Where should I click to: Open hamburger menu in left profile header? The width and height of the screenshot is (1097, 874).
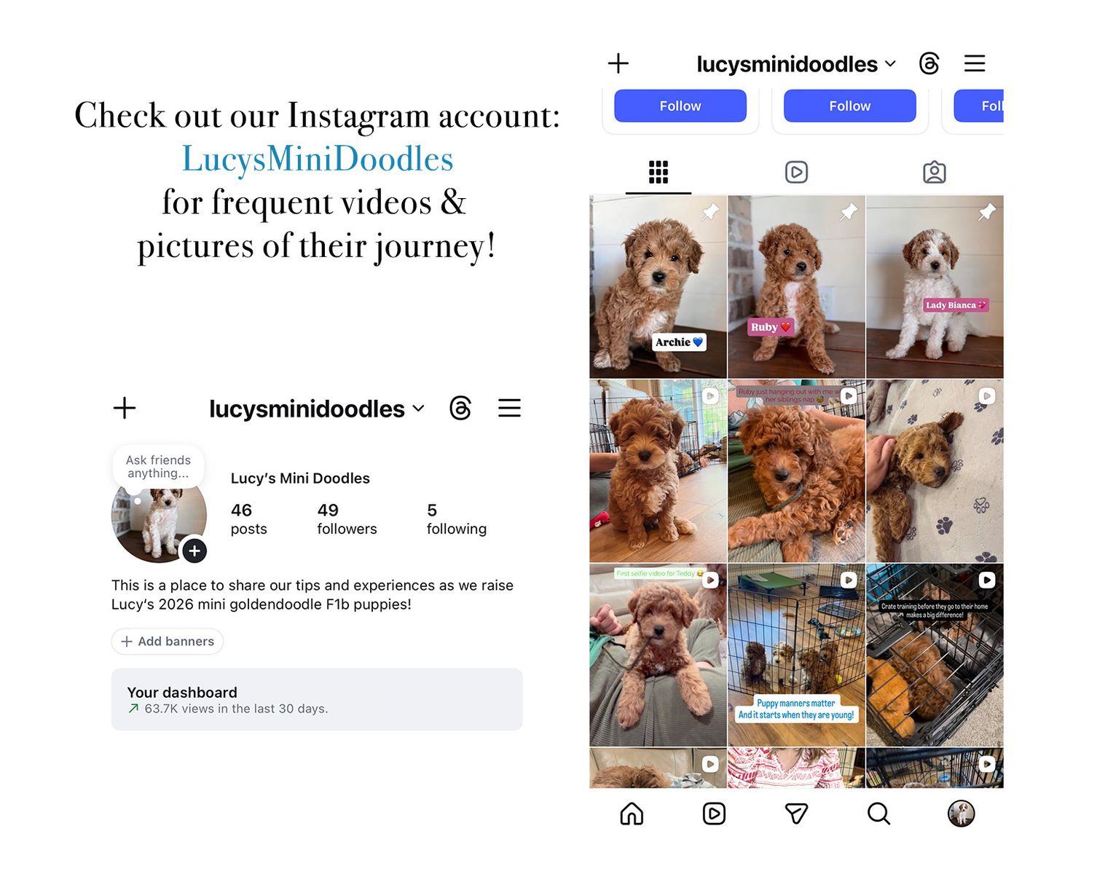pyautogui.click(x=509, y=408)
